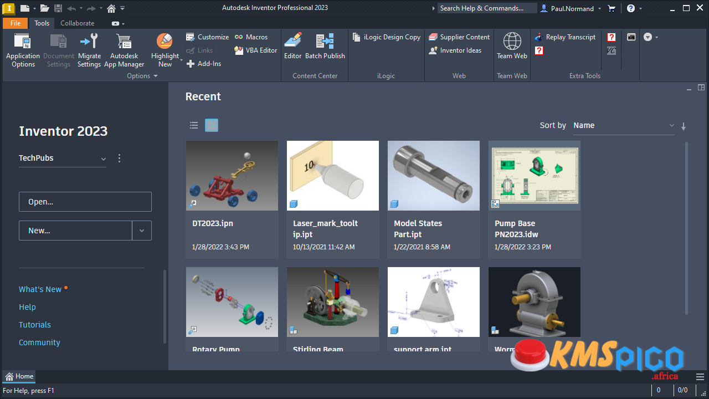This screenshot has height=399, width=709.
Task: Switch Recent files to tile view
Action: [x=212, y=125]
